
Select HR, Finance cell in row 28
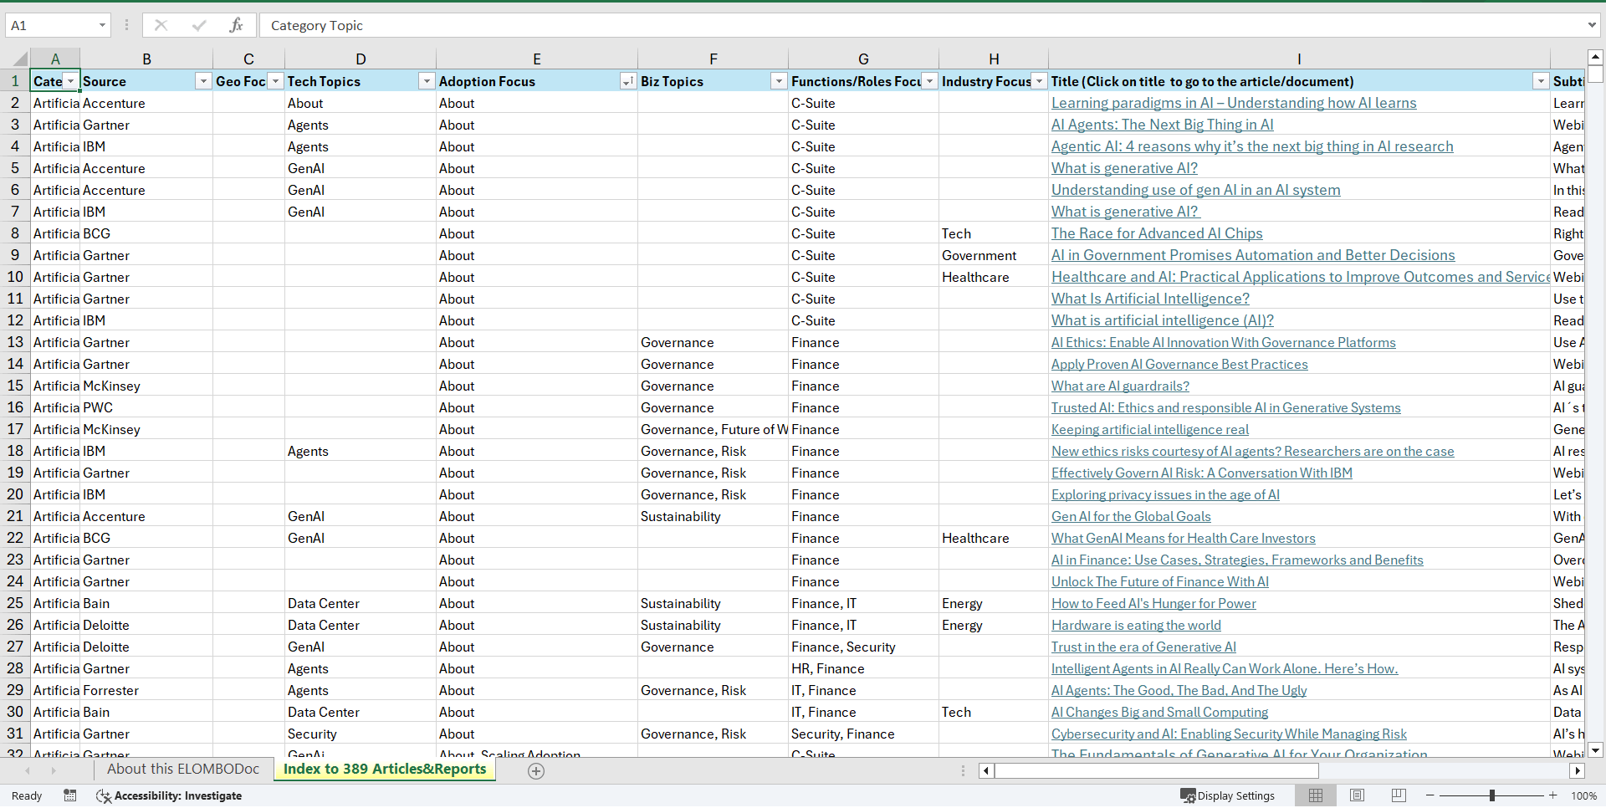(x=863, y=668)
